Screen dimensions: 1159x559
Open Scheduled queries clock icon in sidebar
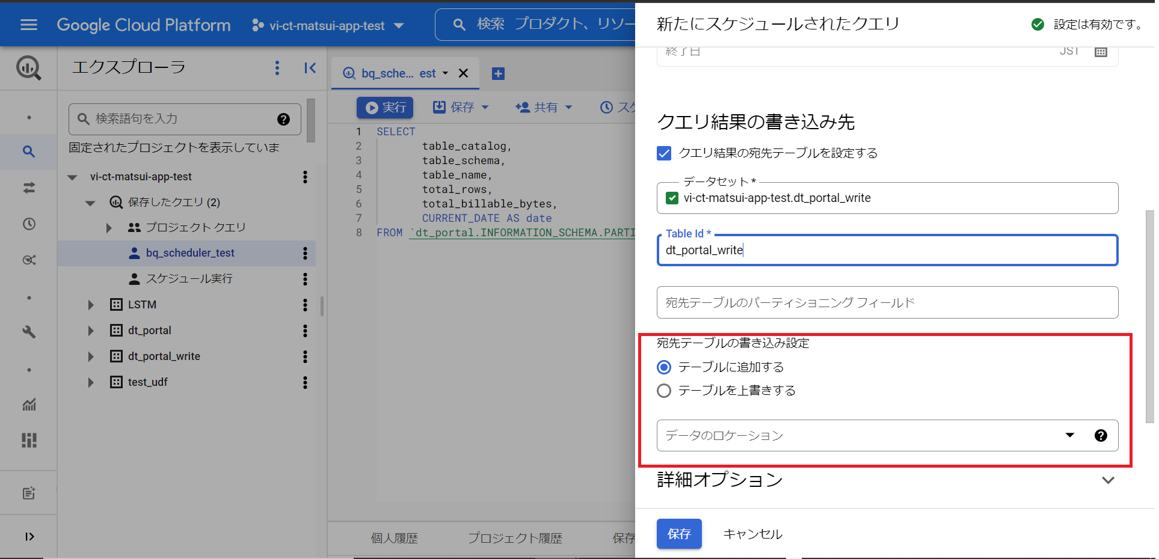click(x=29, y=224)
